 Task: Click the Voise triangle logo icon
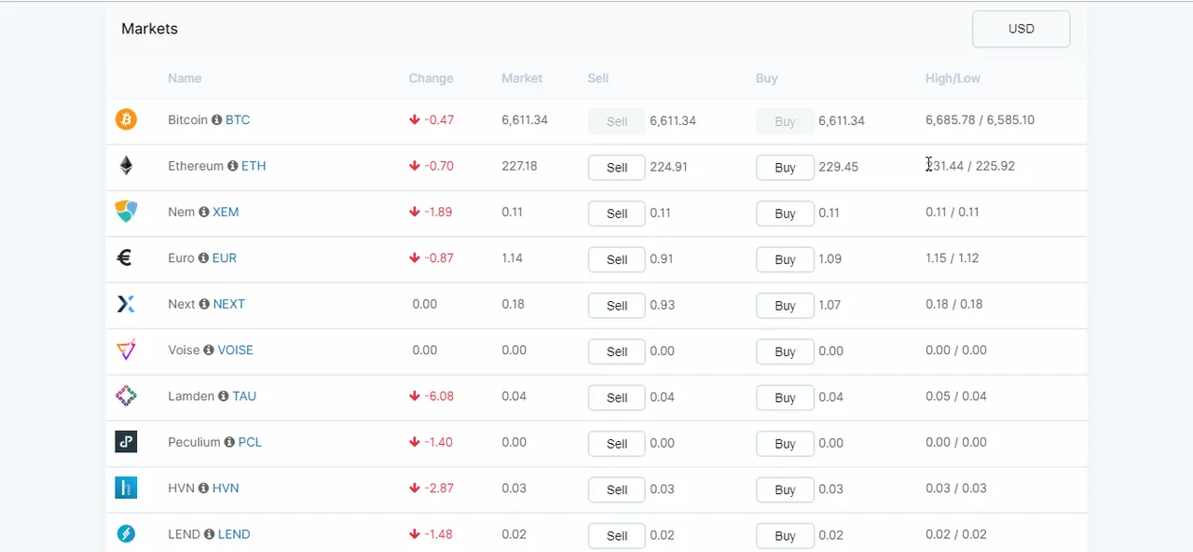(126, 350)
